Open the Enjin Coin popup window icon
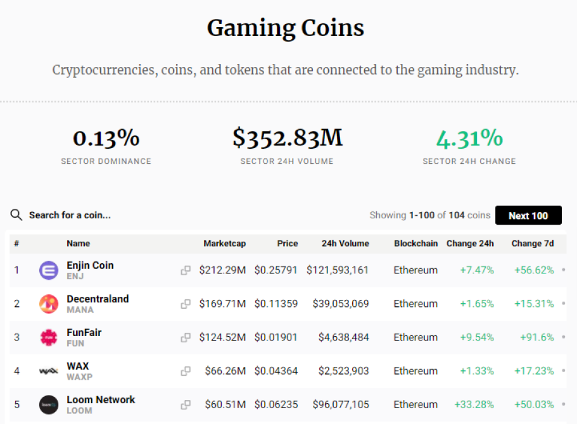Viewport: 577px width, 424px height. 186,270
